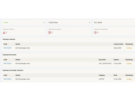
Task: Click Contract Ends column header
Action: point(118,44)
